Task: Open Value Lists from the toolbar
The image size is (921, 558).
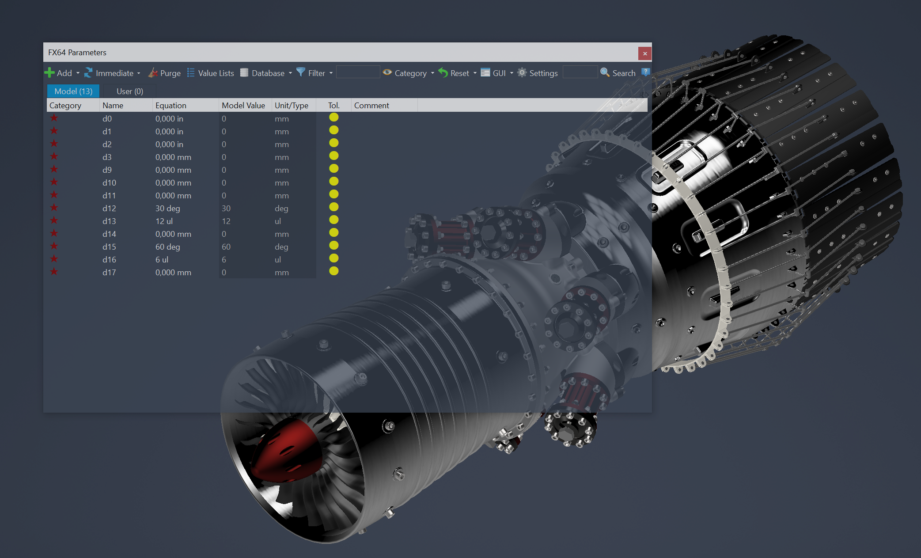Action: pyautogui.click(x=211, y=73)
